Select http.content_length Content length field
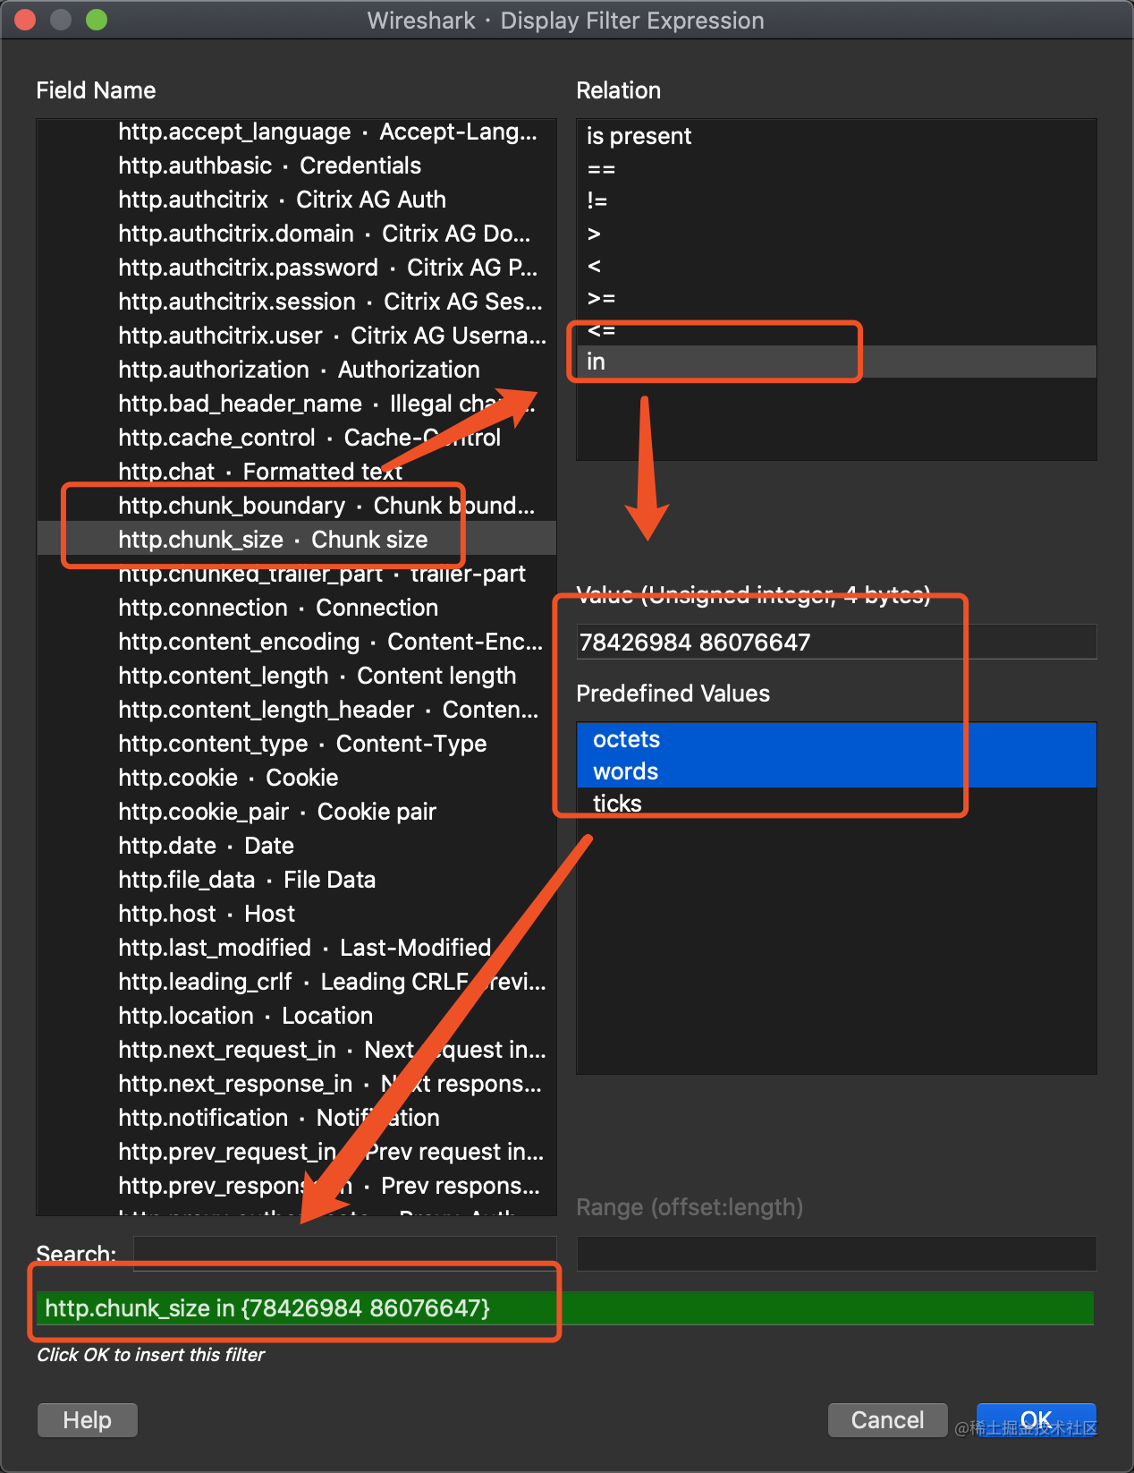This screenshot has height=1473, width=1134. (x=296, y=676)
